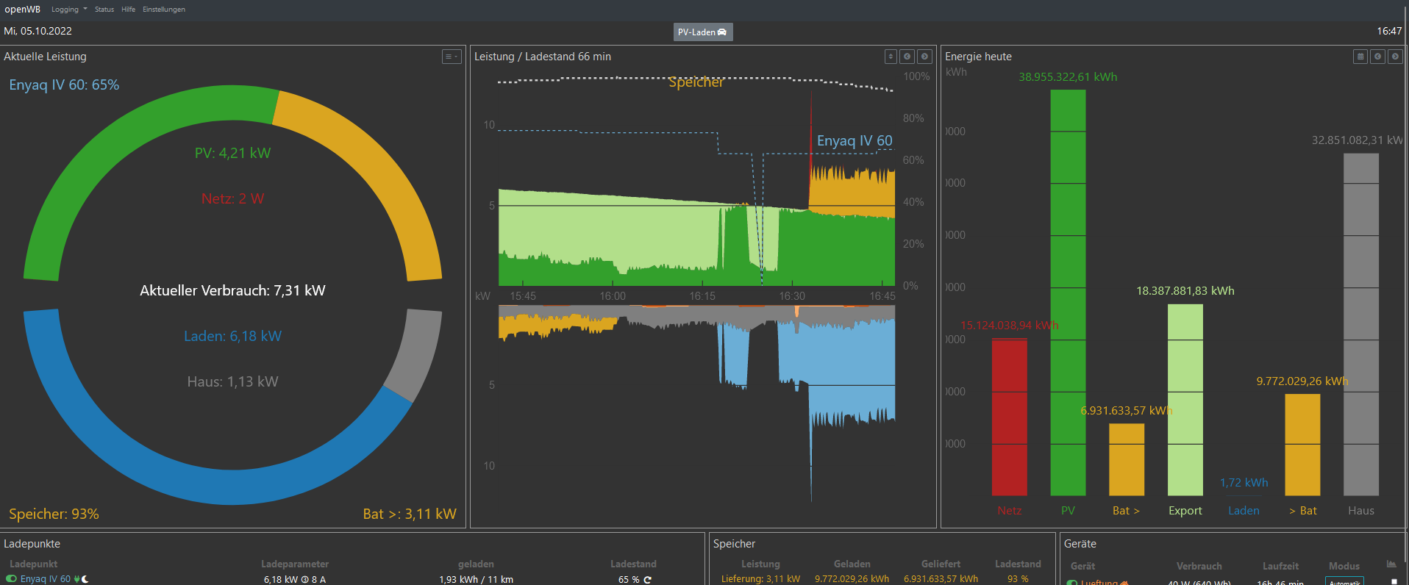1409x585 pixels.
Task: Click the PV-Laden charge mode button
Action: 703,32
